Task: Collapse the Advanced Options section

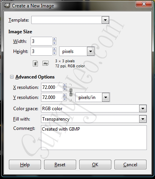Action: [x=12, y=77]
